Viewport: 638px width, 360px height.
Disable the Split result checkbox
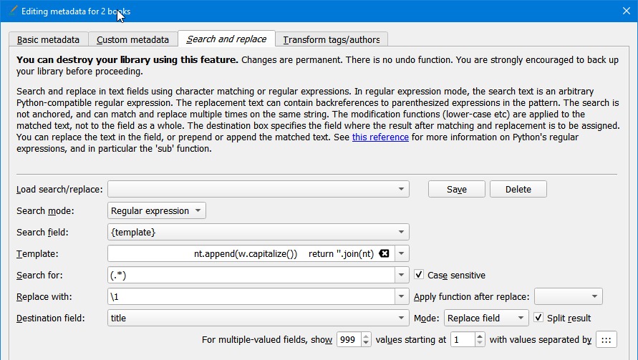click(538, 318)
